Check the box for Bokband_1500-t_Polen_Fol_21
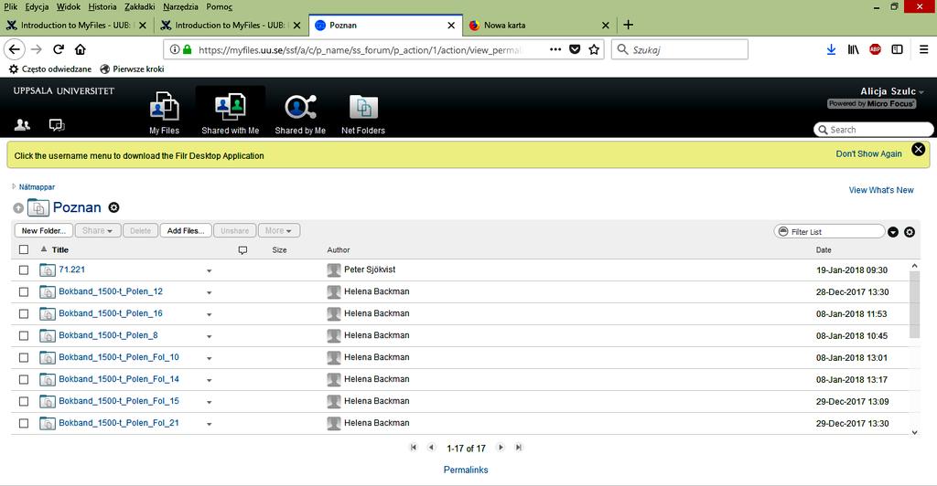The image size is (937, 486). [24, 423]
